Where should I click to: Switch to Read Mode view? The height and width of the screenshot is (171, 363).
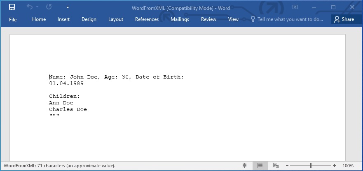[245, 166]
